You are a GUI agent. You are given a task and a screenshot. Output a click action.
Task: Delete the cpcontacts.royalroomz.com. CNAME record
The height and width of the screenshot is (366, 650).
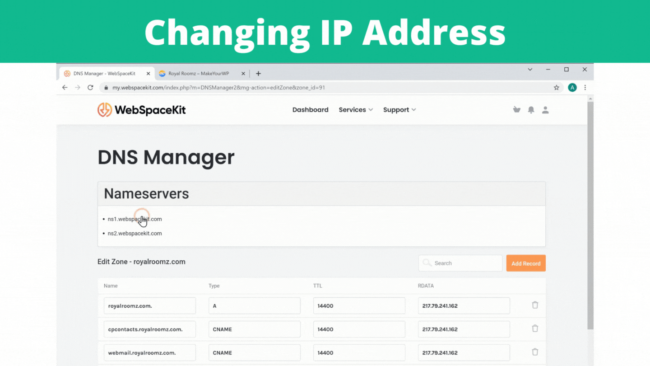click(x=535, y=329)
